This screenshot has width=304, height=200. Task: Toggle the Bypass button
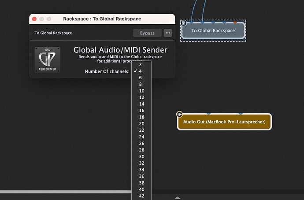147,33
